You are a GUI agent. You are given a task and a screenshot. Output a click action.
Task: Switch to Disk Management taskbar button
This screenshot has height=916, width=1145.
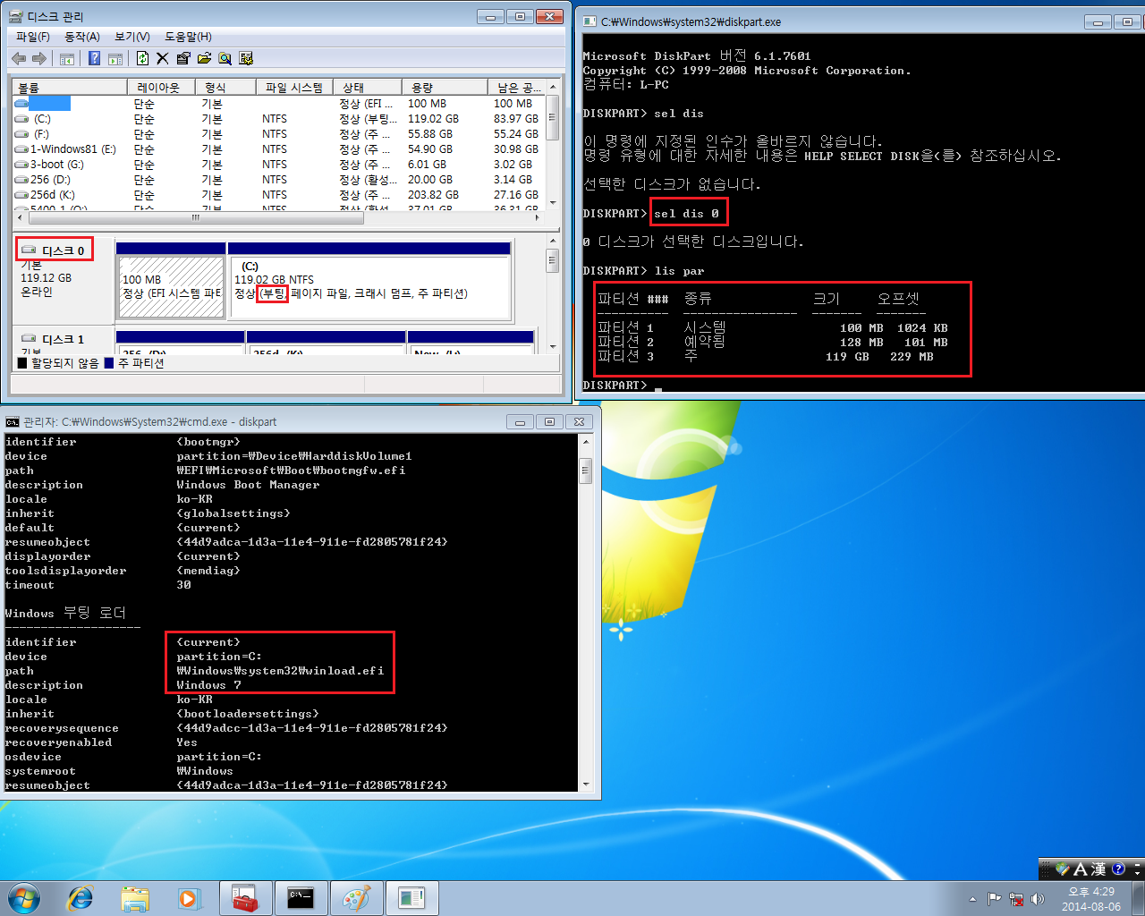[x=412, y=898]
